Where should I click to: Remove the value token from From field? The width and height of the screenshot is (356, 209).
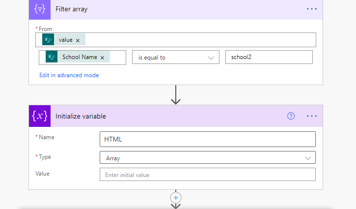(x=78, y=40)
